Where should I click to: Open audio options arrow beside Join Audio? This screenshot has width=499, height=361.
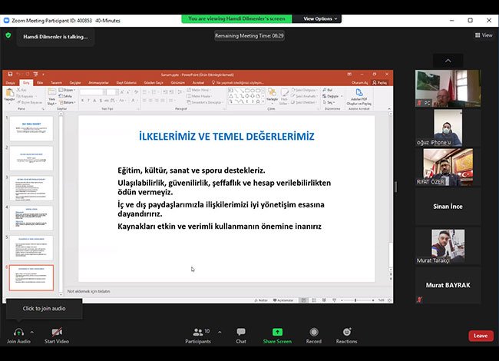coord(31,332)
